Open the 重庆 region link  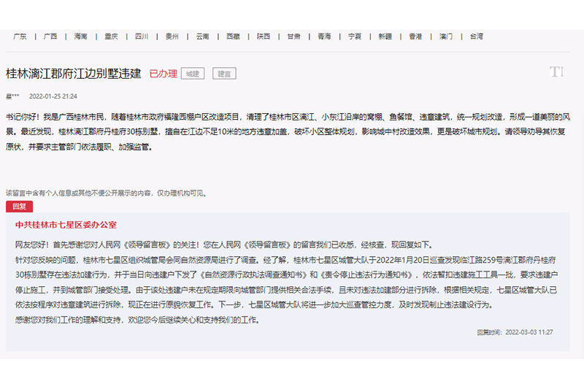(x=112, y=36)
